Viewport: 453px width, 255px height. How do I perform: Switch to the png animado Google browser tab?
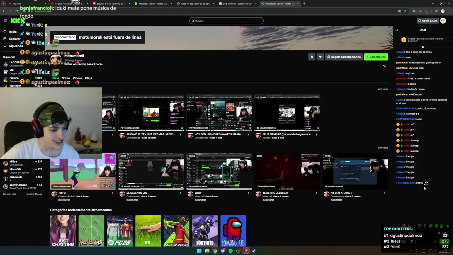coord(237,4)
